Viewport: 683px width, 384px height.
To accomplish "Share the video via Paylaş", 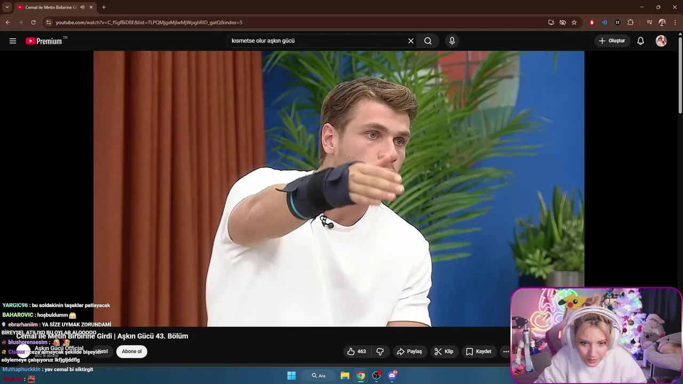I will 409,351.
